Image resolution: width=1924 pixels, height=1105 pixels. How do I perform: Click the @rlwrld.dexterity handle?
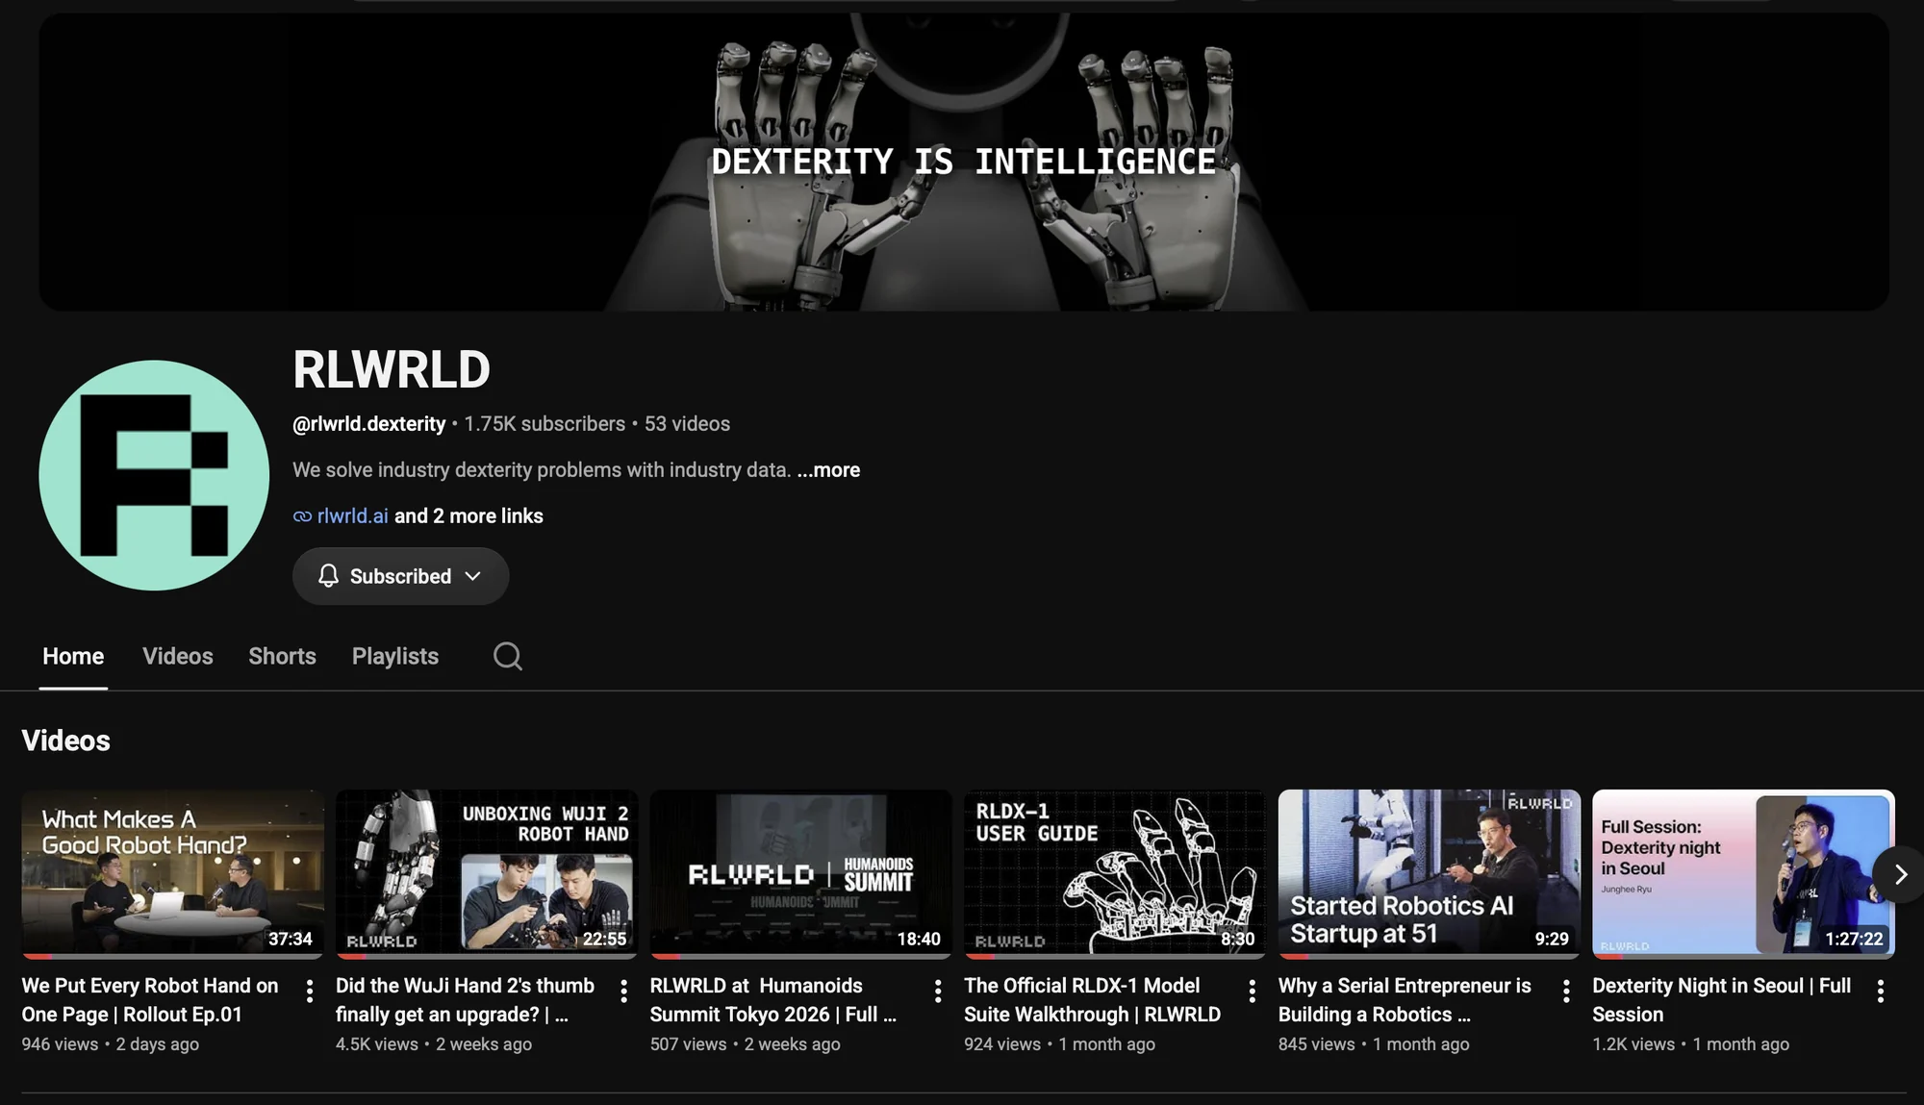coord(369,424)
